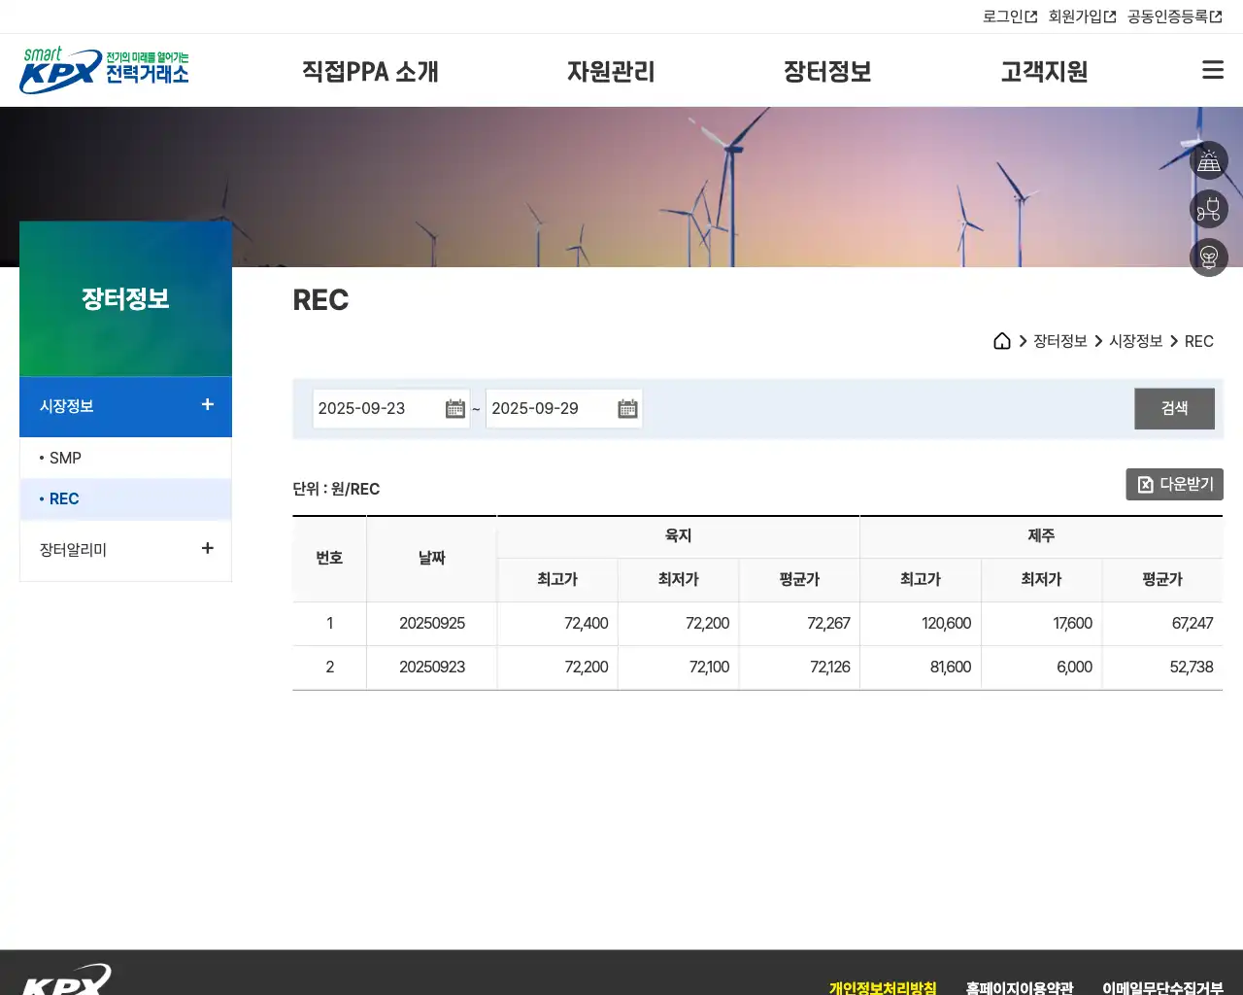Click the plug quick-access icon
1243x995 pixels.
1209,209
